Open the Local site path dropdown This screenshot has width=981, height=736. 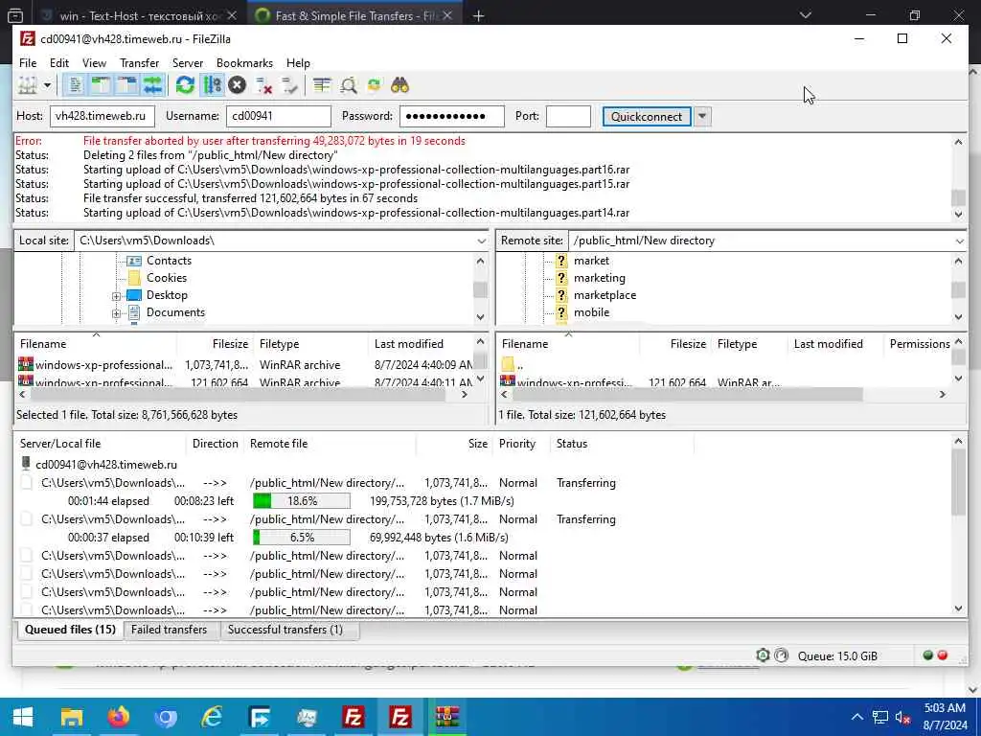pyautogui.click(x=481, y=241)
